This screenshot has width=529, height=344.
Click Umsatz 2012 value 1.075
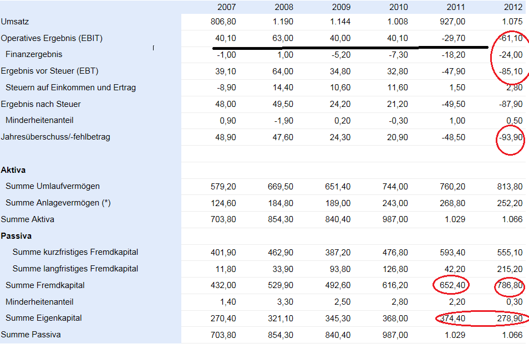pyautogui.click(x=512, y=22)
